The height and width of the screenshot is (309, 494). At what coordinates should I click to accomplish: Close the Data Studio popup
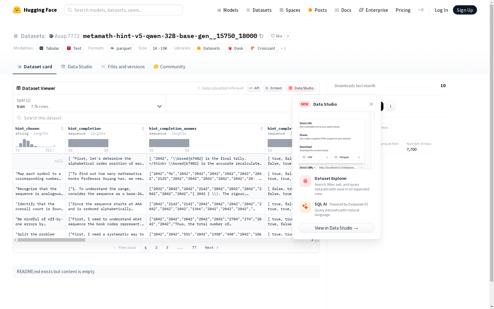click(x=371, y=104)
